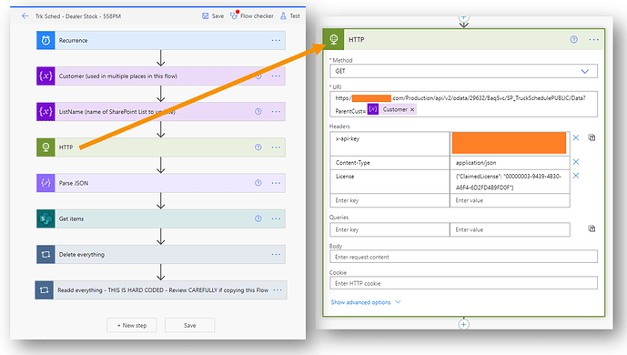This screenshot has width=627, height=355.
Task: Remove the Content-Type header row
Action: point(576,162)
